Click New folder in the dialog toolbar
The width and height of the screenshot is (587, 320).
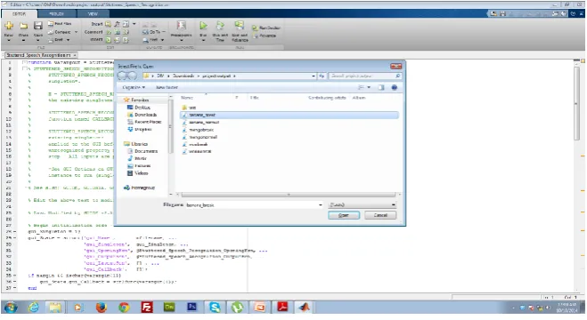pyautogui.click(x=167, y=87)
